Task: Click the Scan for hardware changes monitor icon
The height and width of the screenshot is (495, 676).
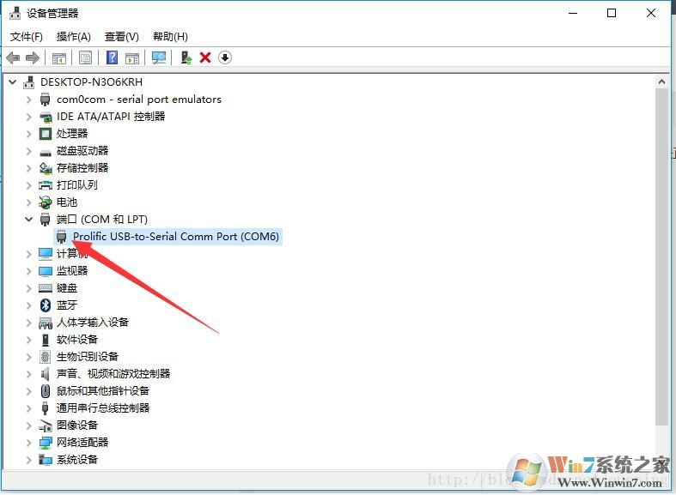Action: (x=159, y=57)
